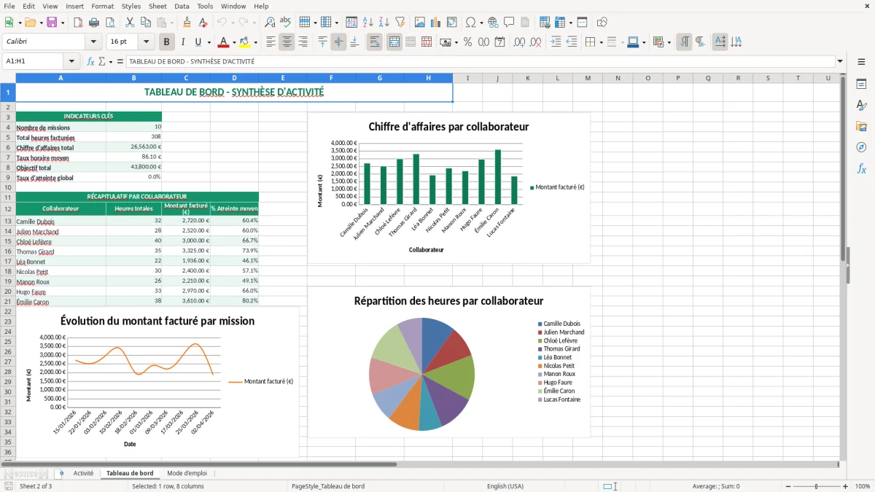Click the zoom in plus button
This screenshot has width=875, height=492.
pos(845,486)
